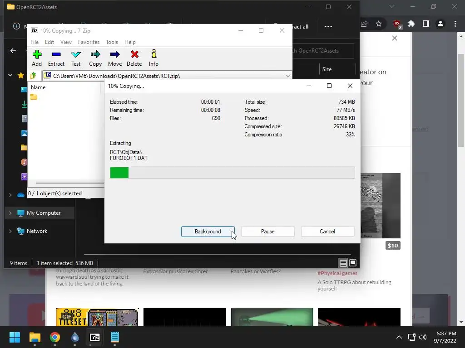Open Videos from Explorer quick access
This screenshot has width=465, height=348.
[24, 177]
